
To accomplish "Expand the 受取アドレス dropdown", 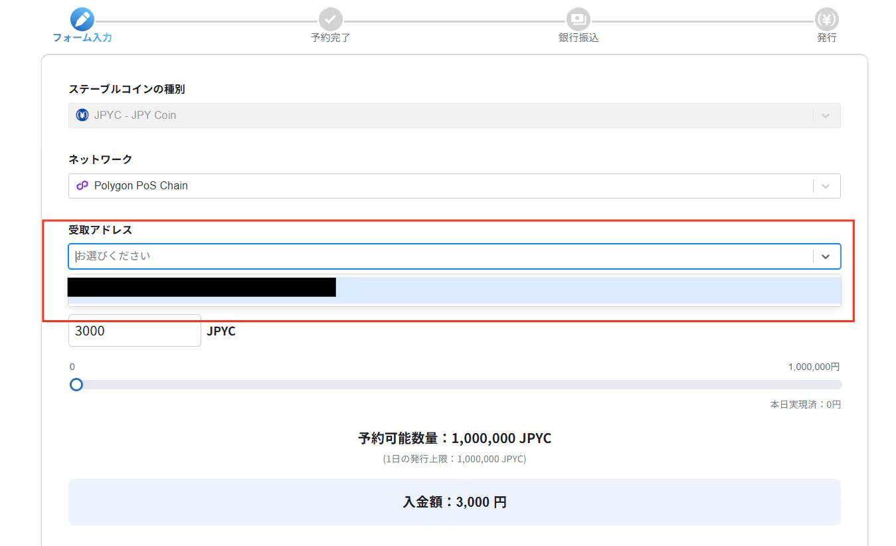I will tap(826, 256).
